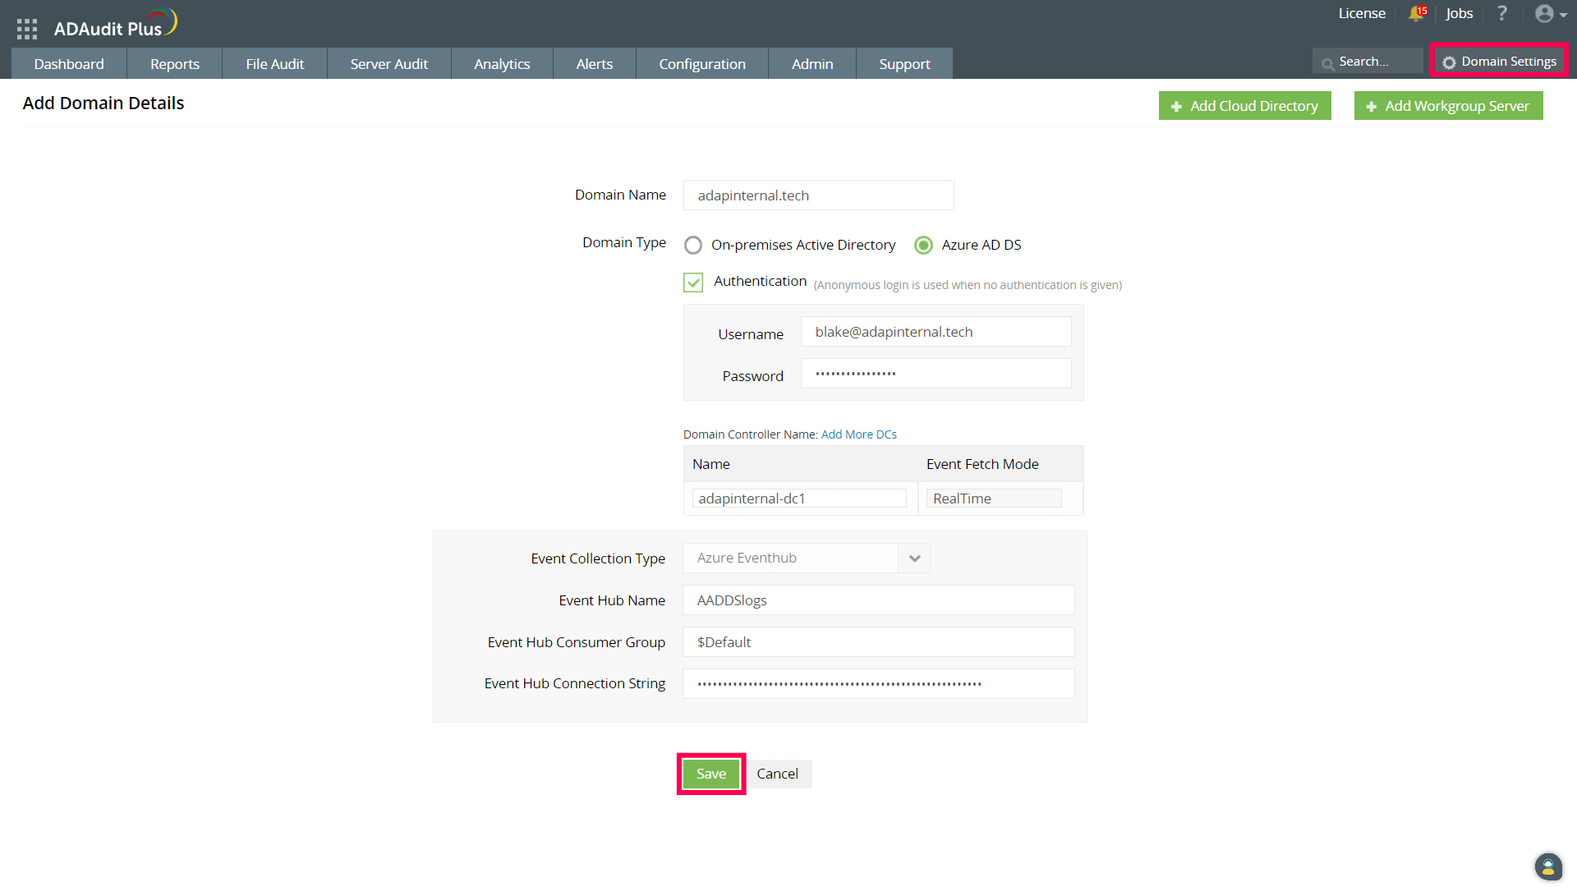Open the RealTime event fetch mode selector

pyautogui.click(x=994, y=499)
